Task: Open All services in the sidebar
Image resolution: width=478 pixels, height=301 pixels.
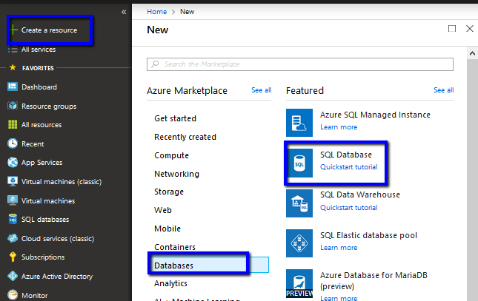Action: point(36,50)
